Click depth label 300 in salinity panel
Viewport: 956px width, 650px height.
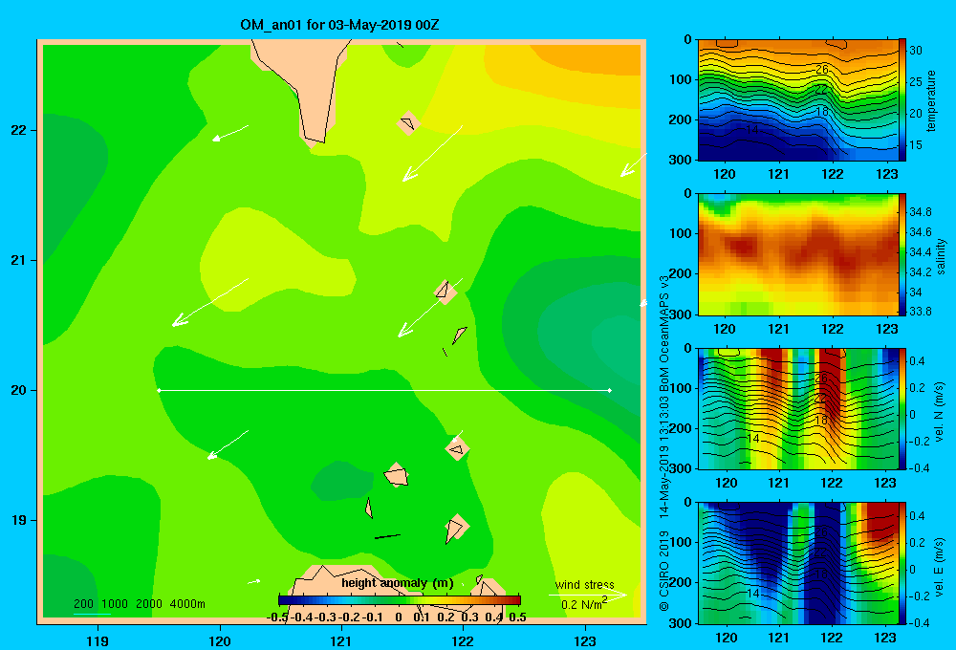[683, 314]
